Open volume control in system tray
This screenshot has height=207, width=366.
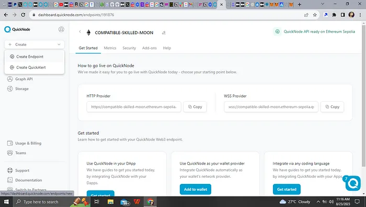point(331,202)
